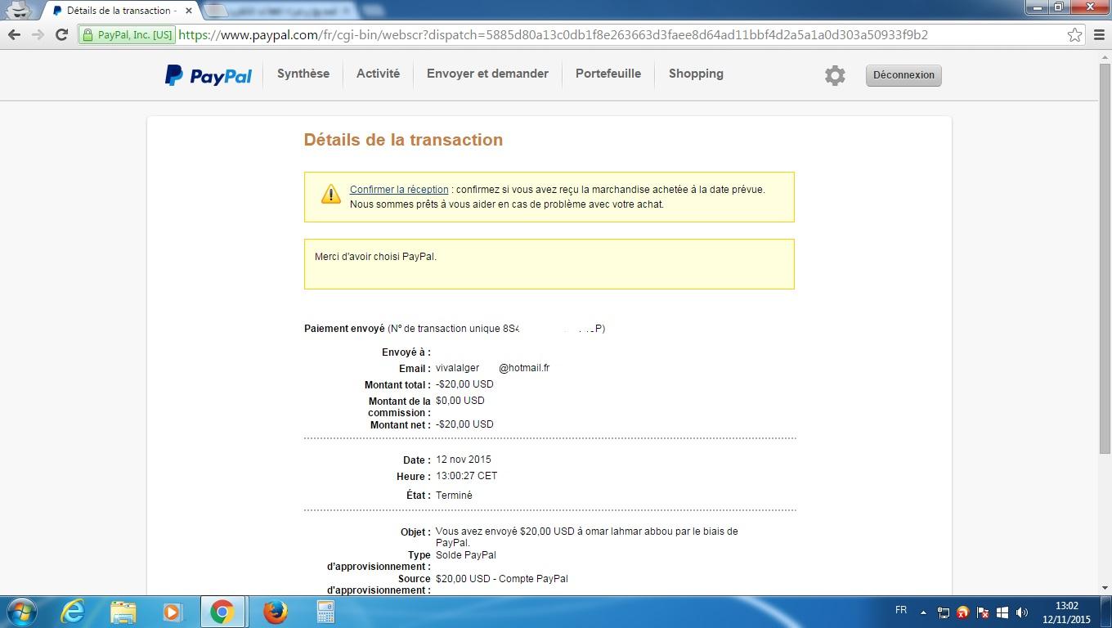Image resolution: width=1112 pixels, height=628 pixels.
Task: Click the Chrome taskbar icon
Action: (222, 612)
